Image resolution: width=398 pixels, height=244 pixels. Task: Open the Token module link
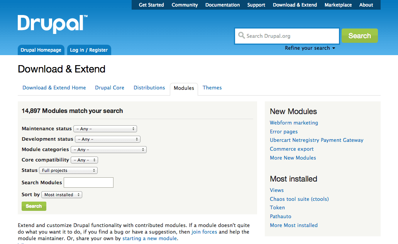click(277, 207)
